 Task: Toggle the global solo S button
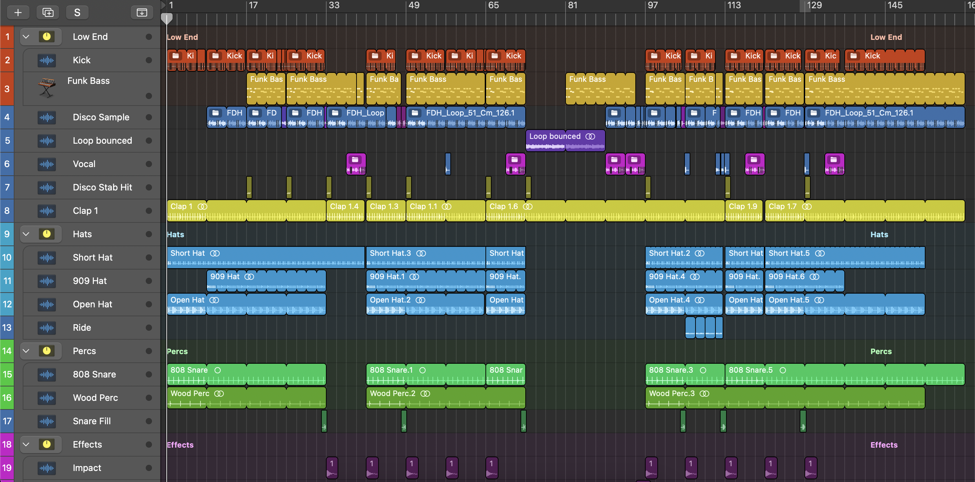tap(77, 12)
